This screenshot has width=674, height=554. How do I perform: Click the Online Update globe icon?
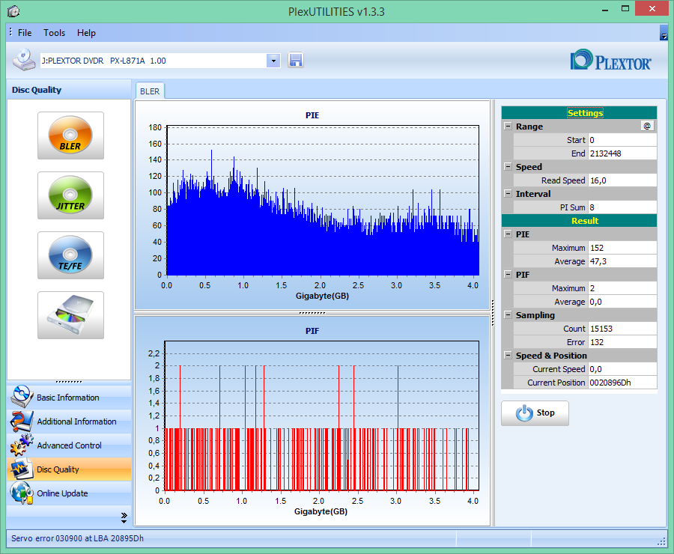pos(22,493)
